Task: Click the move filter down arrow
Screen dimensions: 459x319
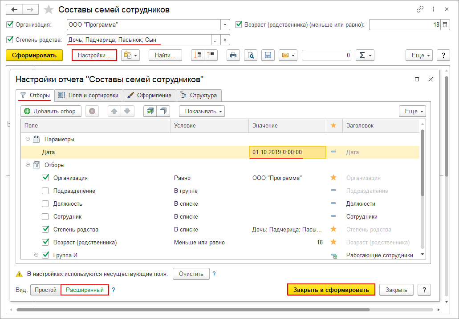Action: (x=127, y=111)
